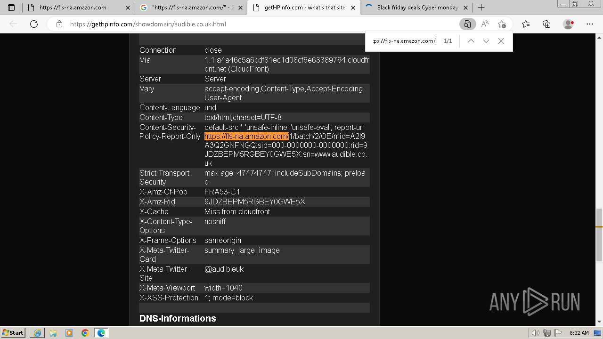Click 'Miss from cloudfront' text
603x339 pixels.
(237, 211)
